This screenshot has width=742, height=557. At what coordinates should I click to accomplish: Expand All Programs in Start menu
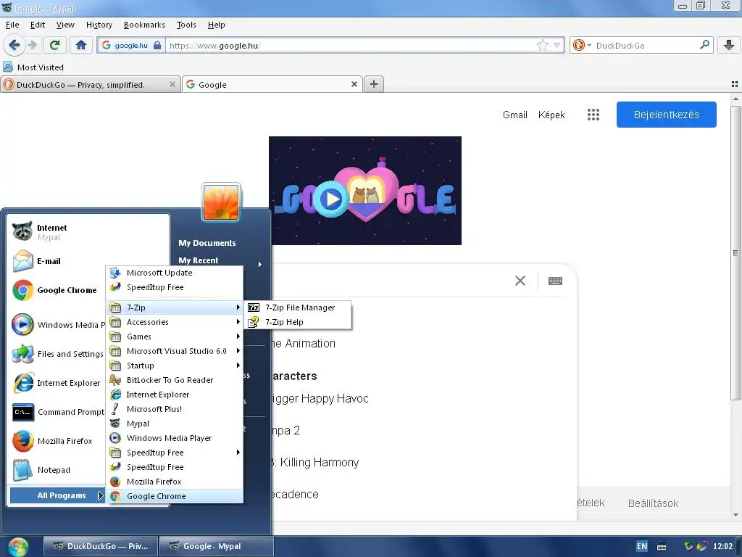click(x=57, y=495)
